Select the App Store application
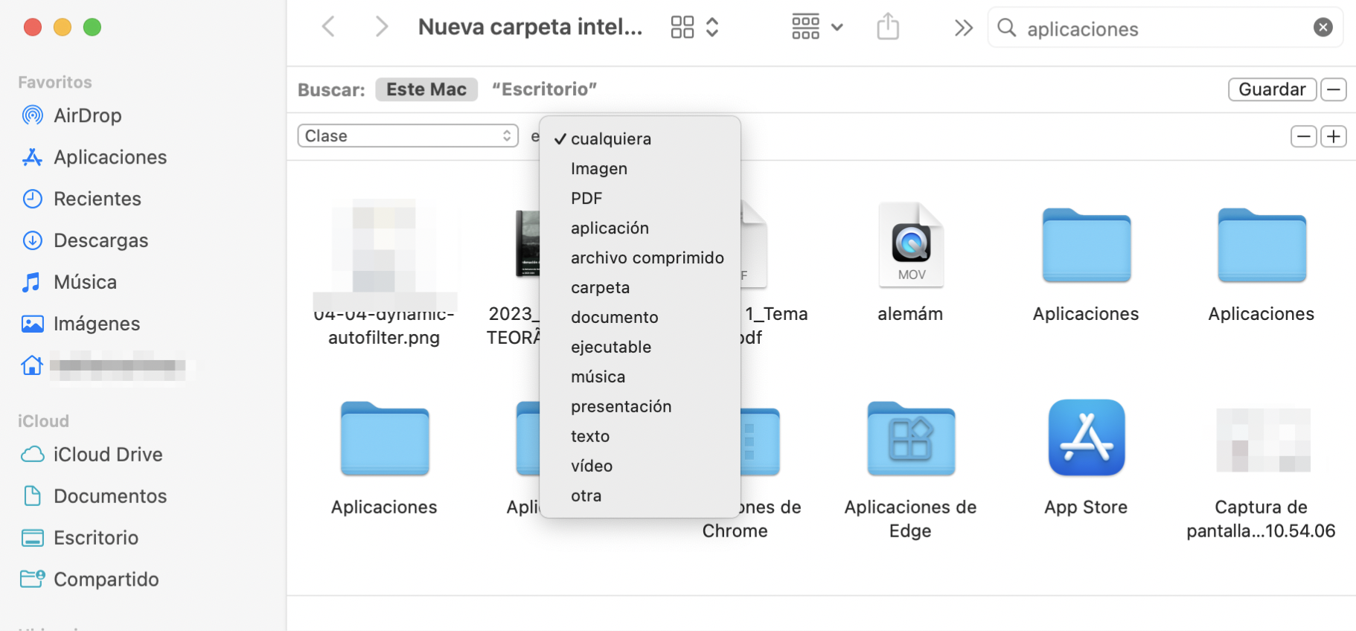Screen dimensions: 1356x631 click(1087, 438)
